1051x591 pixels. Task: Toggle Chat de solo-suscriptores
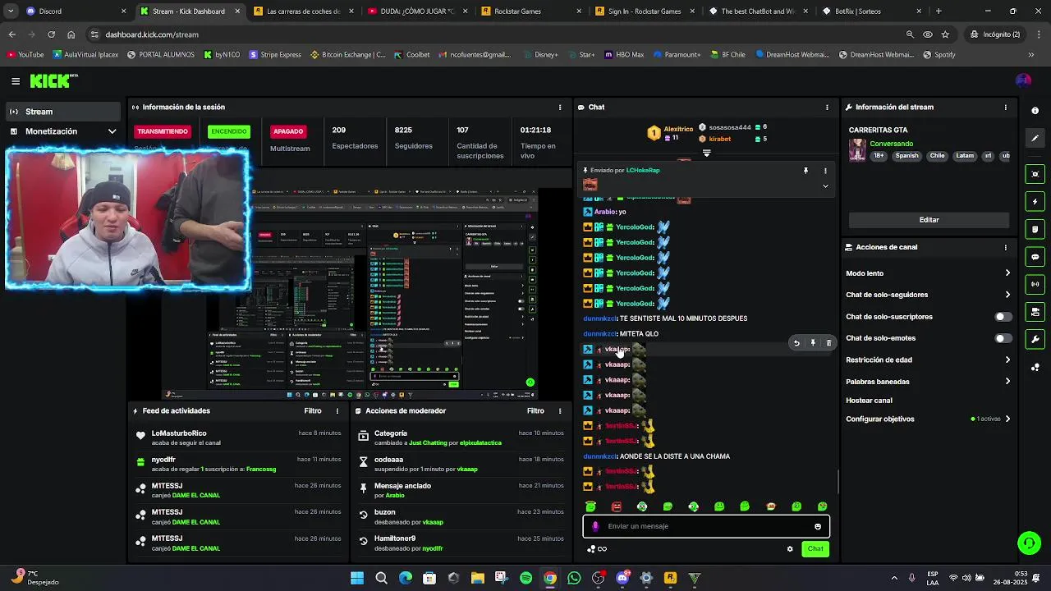pos(1002,317)
